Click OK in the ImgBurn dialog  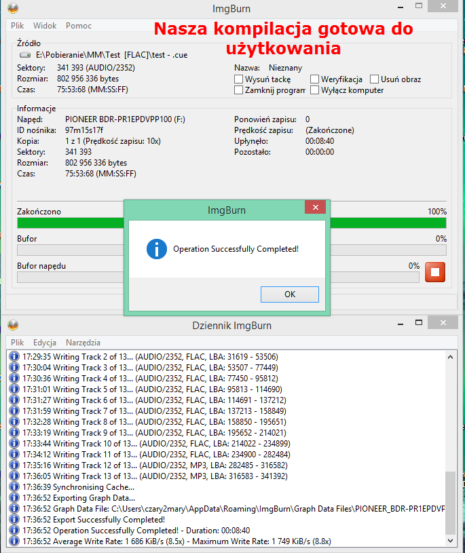(290, 294)
